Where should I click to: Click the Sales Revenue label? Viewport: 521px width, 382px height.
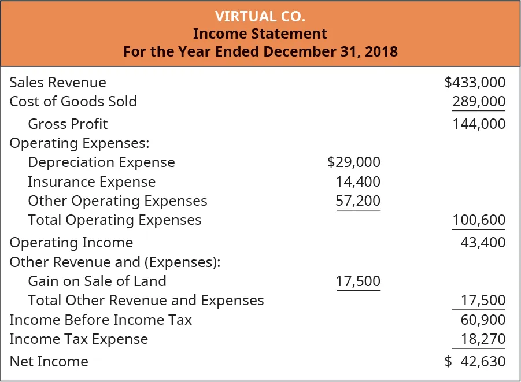point(58,83)
